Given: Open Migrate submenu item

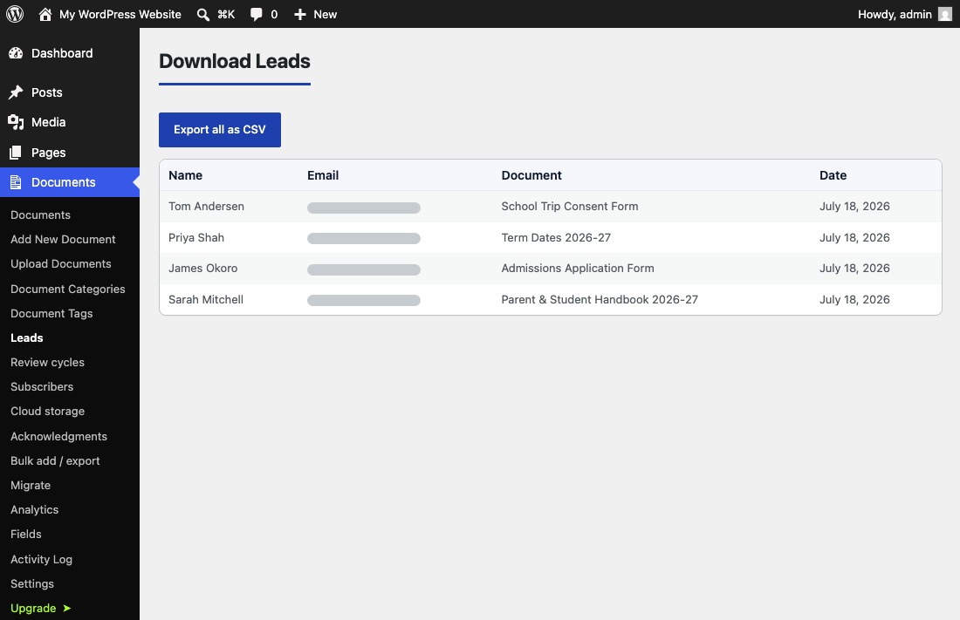Looking at the screenshot, I should tap(31, 486).
